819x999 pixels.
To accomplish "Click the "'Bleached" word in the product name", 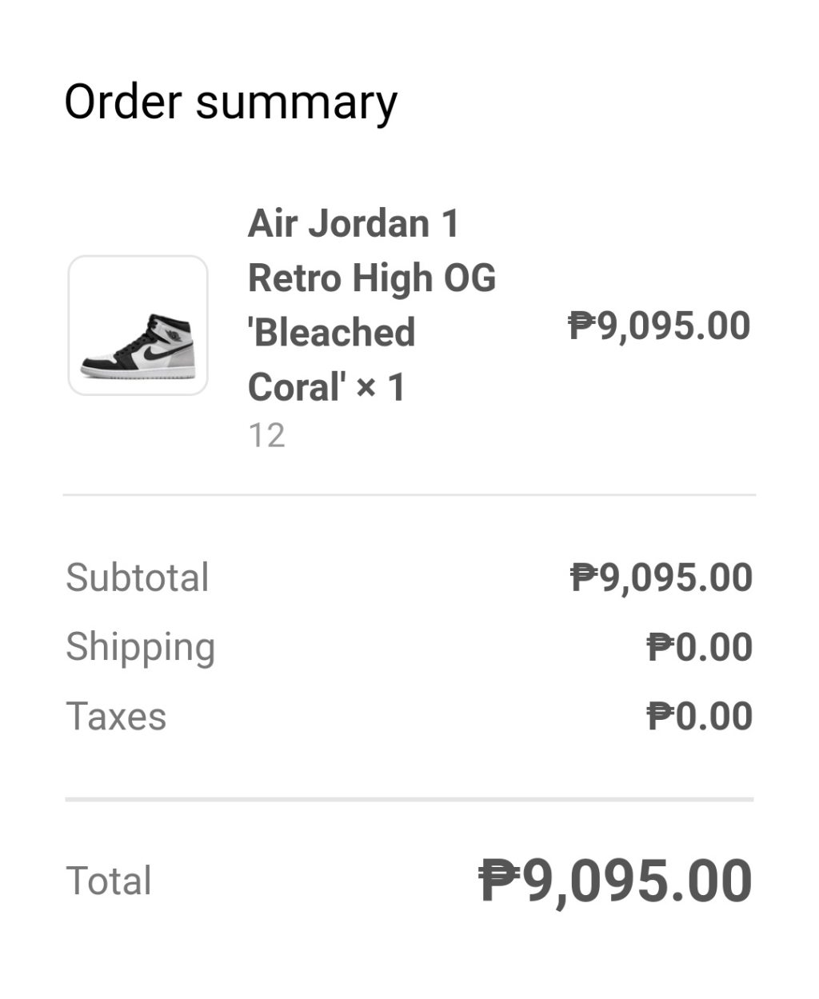I will [x=332, y=333].
